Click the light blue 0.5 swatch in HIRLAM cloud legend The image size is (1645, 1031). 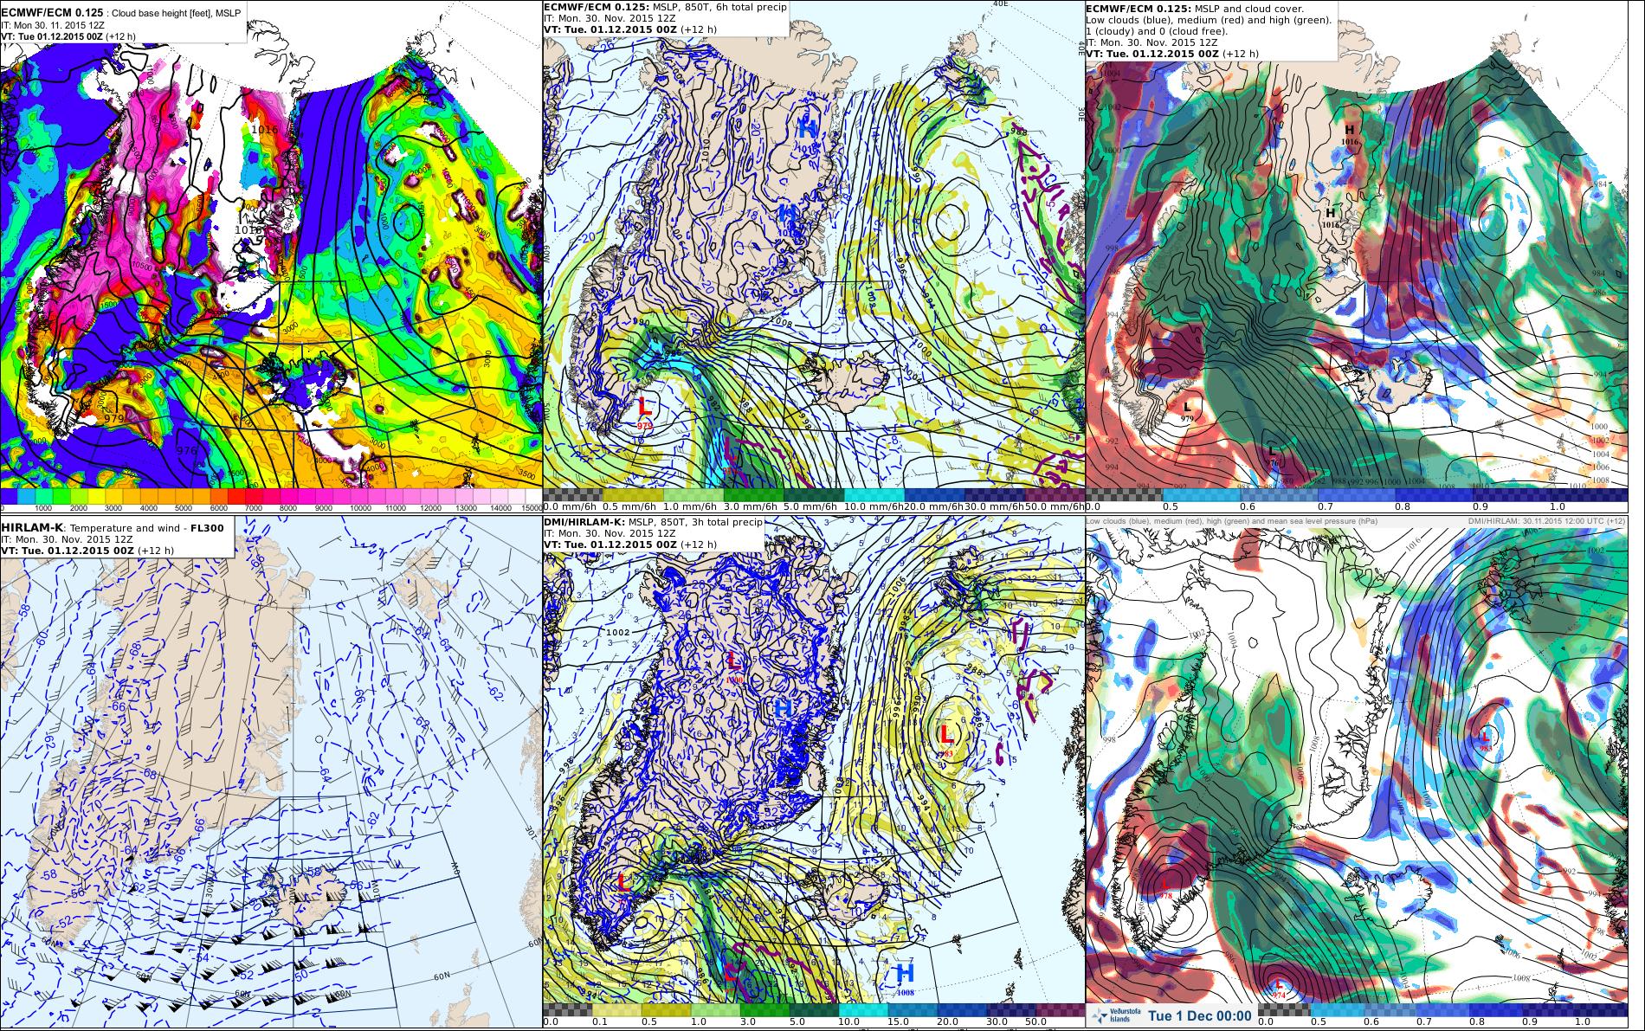[x=1337, y=1010]
